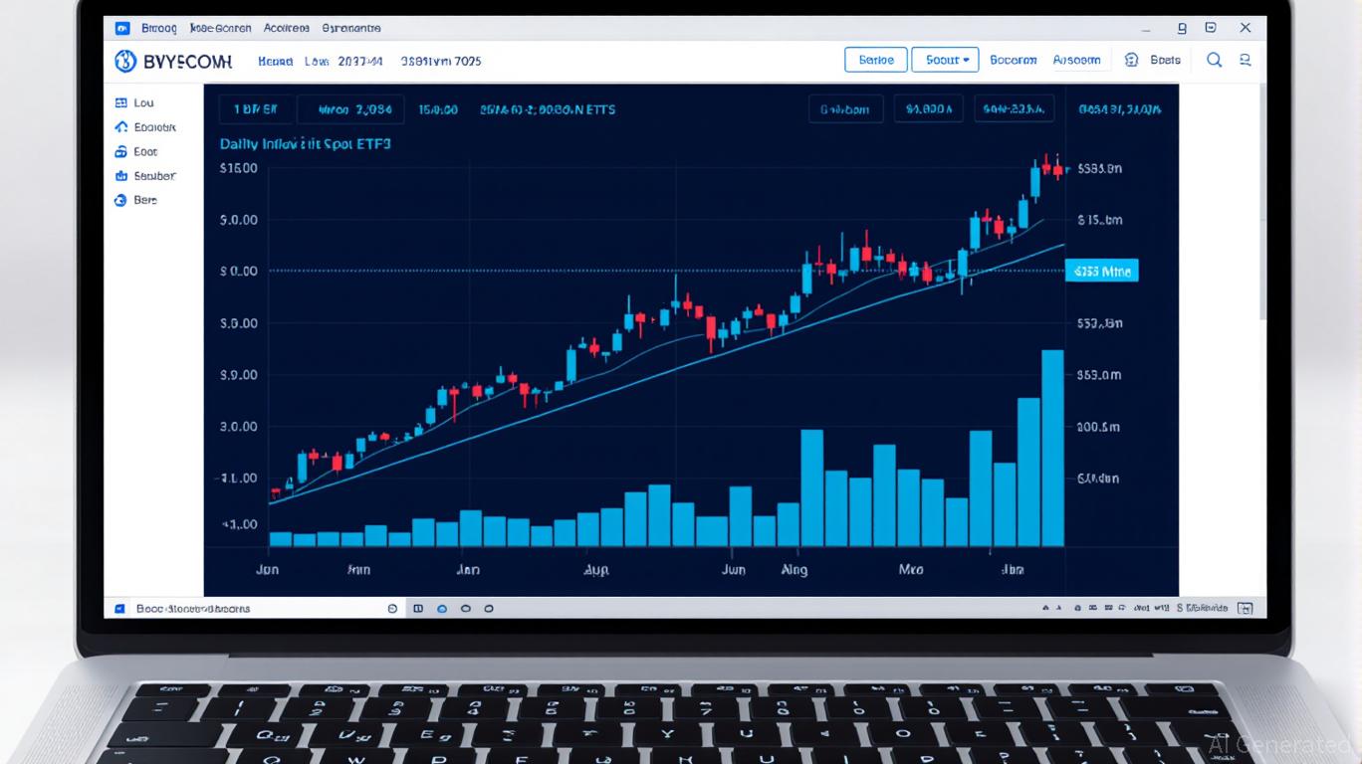Open the notification box icon in bottom-right corner
Screen dimensions: 1362x764
(x=1245, y=608)
